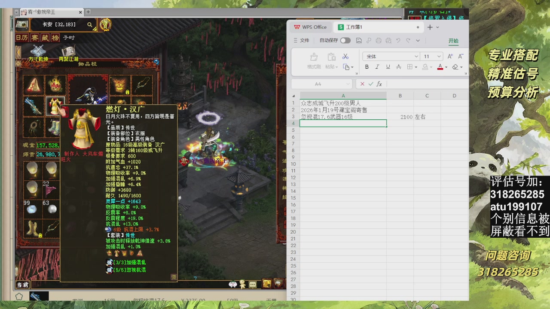Click row header 10 in the spreadsheet
Viewport: 550px width, 309px height.
(x=293, y=164)
